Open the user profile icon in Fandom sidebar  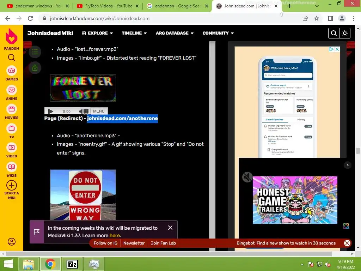tap(12, 241)
